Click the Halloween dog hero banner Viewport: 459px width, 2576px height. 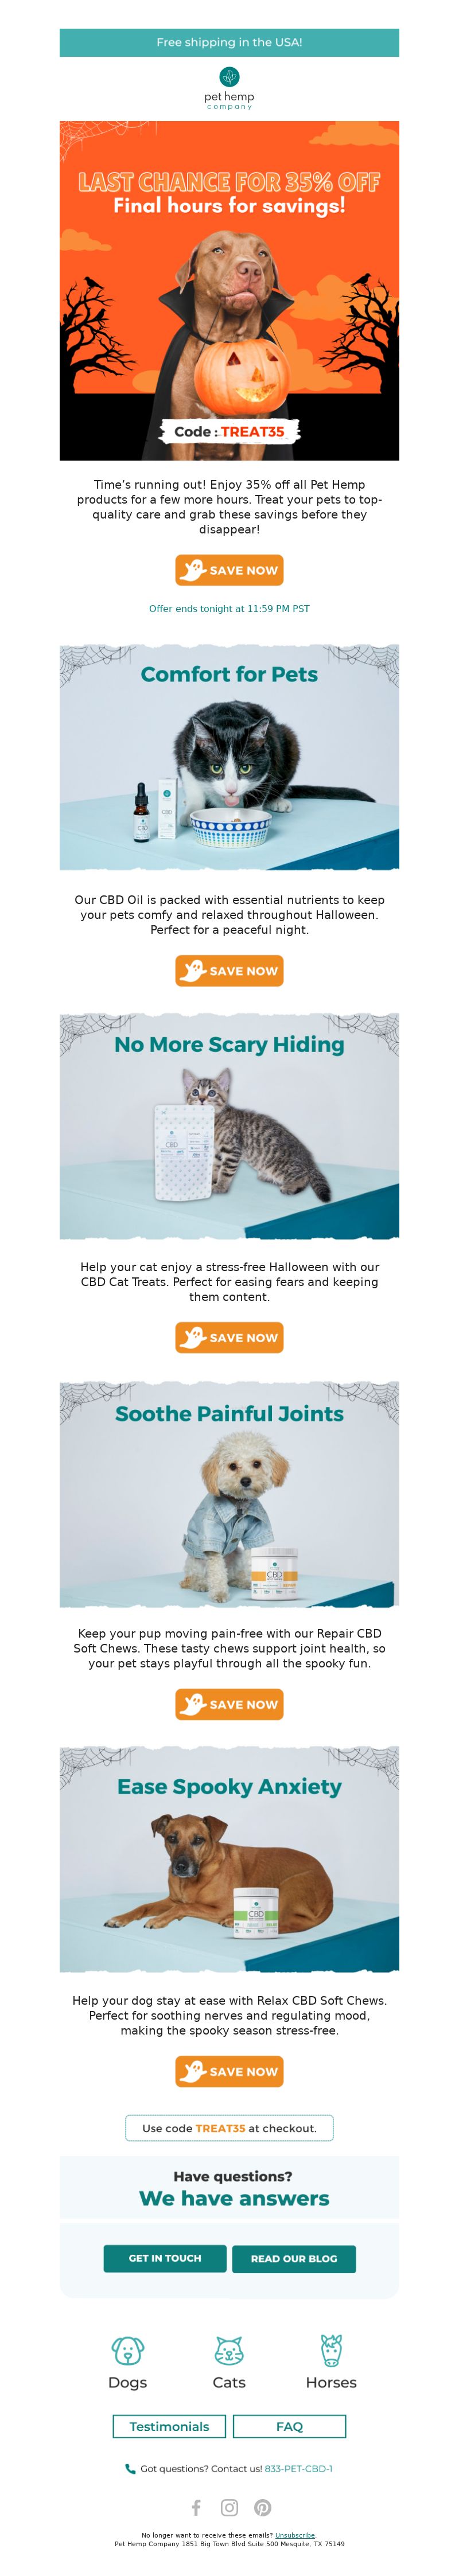point(229,290)
